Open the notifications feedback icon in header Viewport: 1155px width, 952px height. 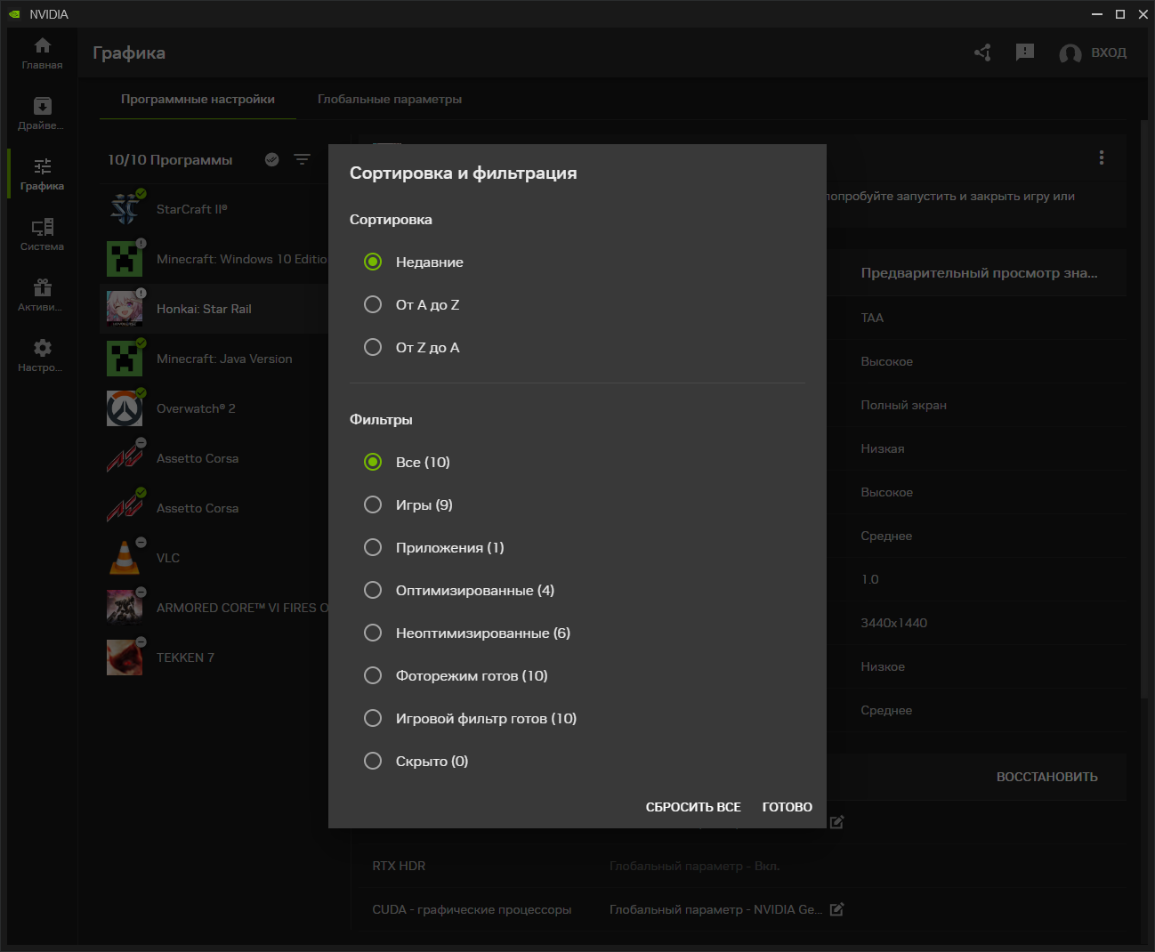coord(1025,52)
